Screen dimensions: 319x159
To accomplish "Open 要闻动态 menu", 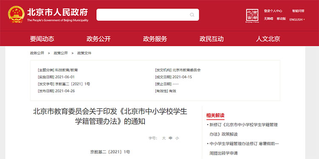I will [x=42, y=39].
